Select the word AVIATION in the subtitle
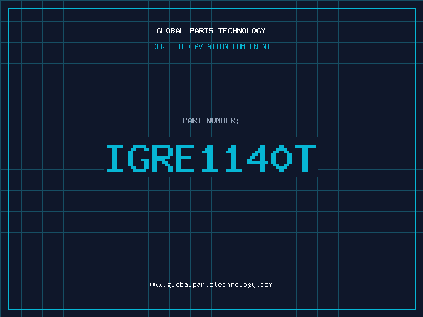The width and height of the screenshot is (423, 317). (212, 46)
